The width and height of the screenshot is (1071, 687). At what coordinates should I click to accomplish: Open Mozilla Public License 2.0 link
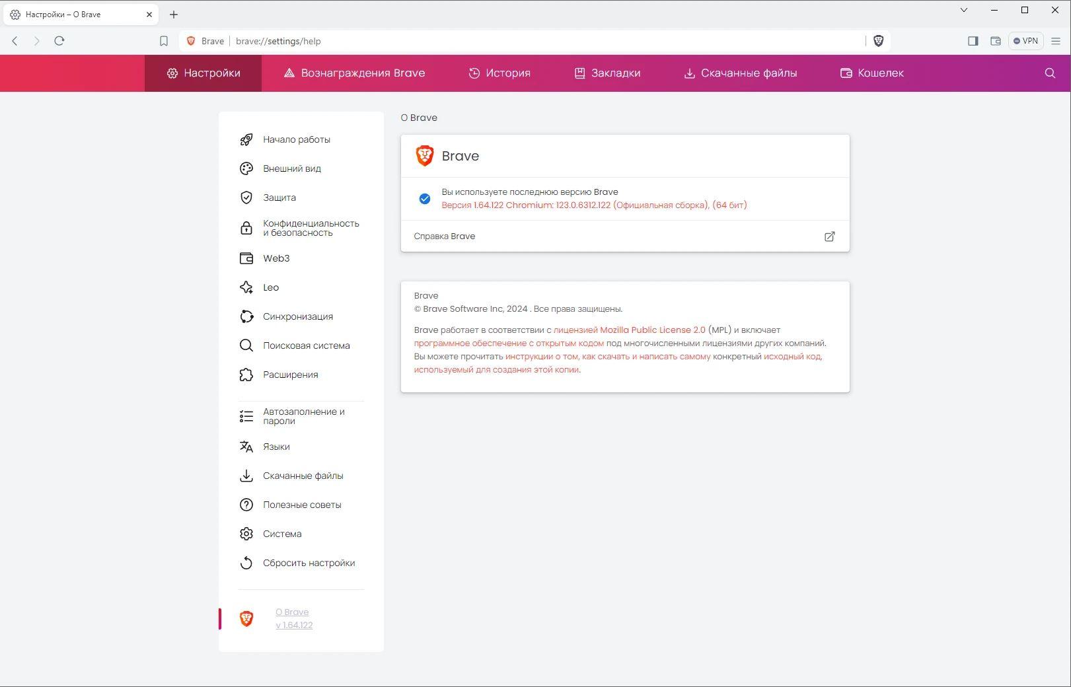[630, 330]
